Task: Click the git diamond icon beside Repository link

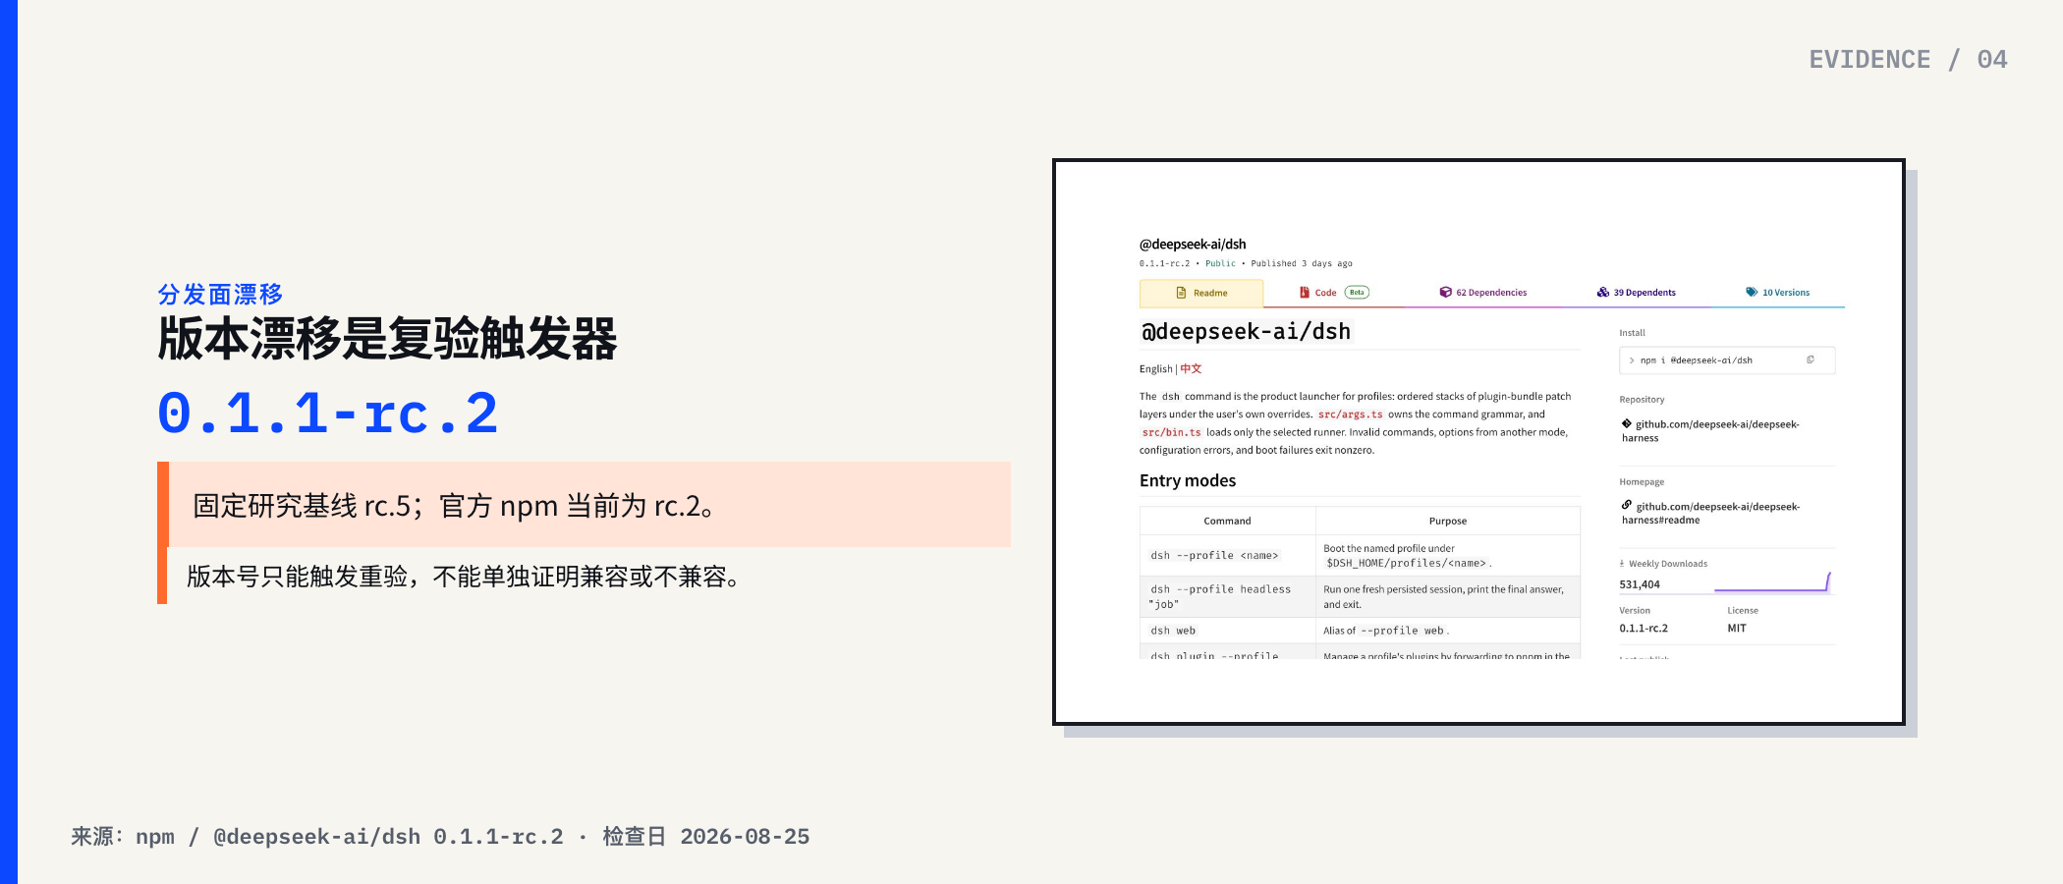Action: click(1627, 423)
